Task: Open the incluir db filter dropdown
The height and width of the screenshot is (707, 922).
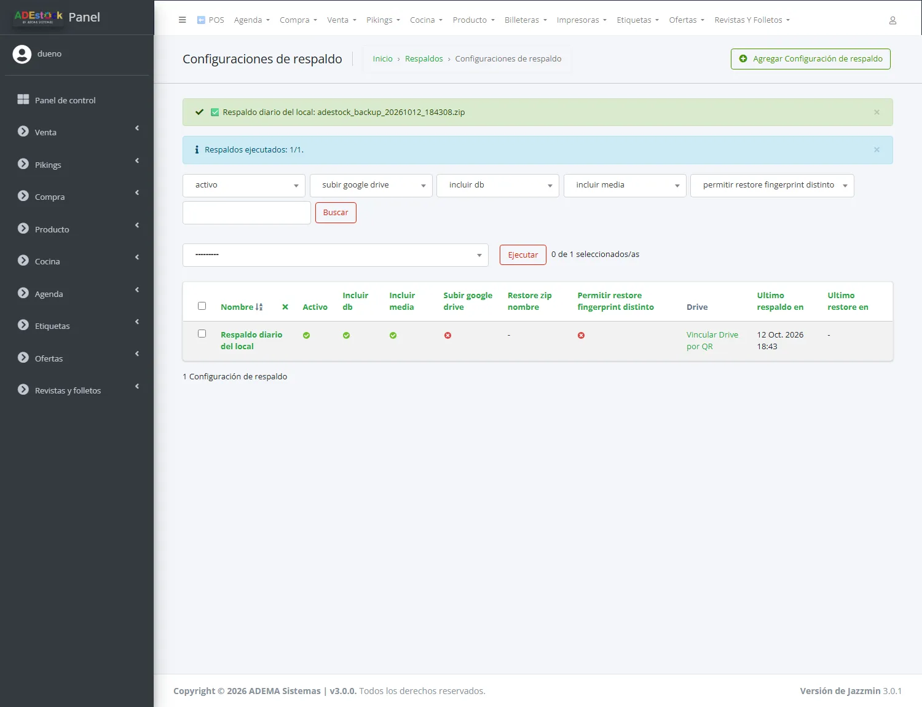Action: coord(498,186)
